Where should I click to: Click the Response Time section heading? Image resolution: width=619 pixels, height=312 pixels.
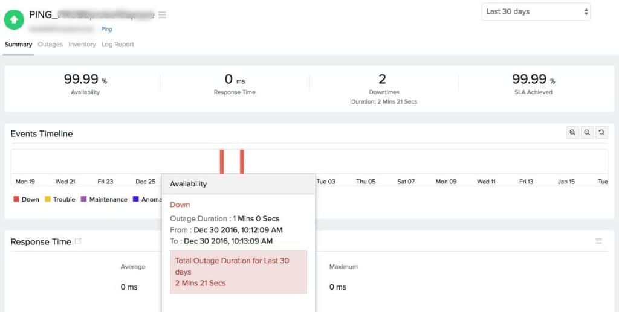point(41,242)
